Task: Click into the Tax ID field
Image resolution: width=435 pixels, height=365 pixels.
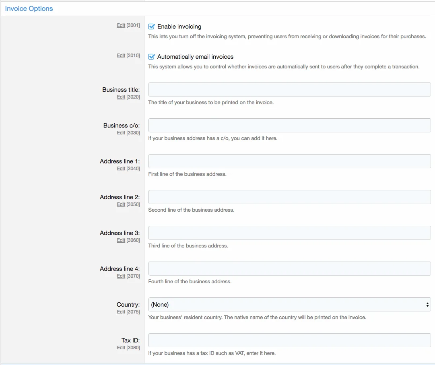Action: point(289,340)
